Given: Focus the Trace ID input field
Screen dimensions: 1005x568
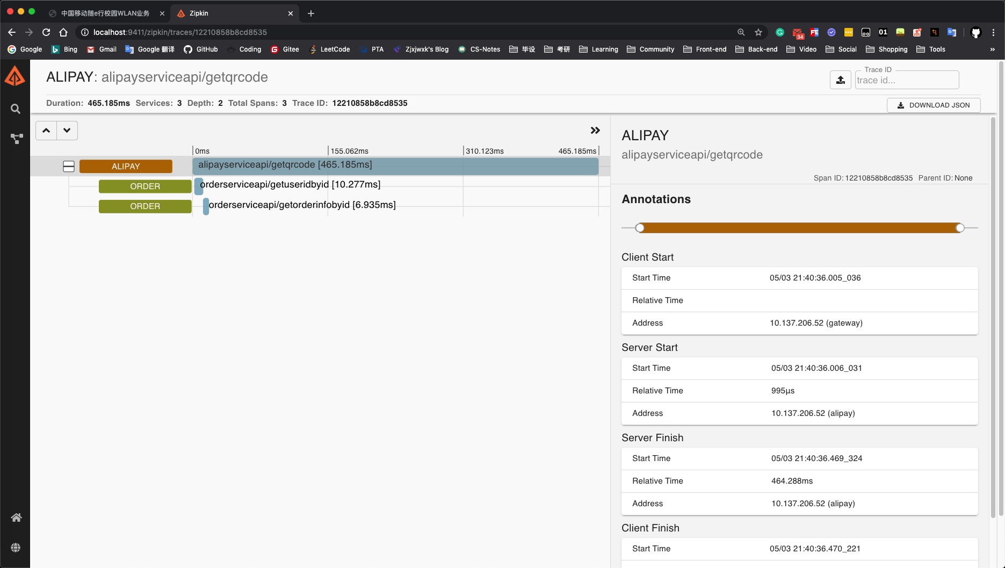Looking at the screenshot, I should coord(907,80).
